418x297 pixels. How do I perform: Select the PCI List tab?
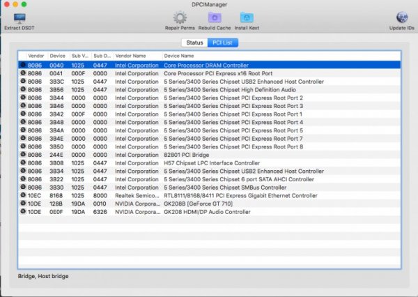coord(223,43)
